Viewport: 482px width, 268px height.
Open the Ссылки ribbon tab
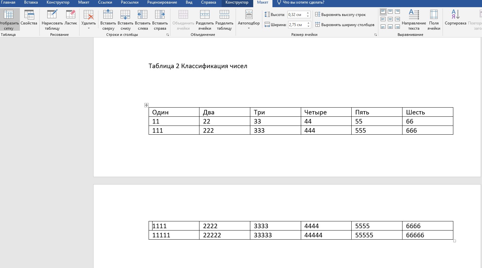[105, 3]
